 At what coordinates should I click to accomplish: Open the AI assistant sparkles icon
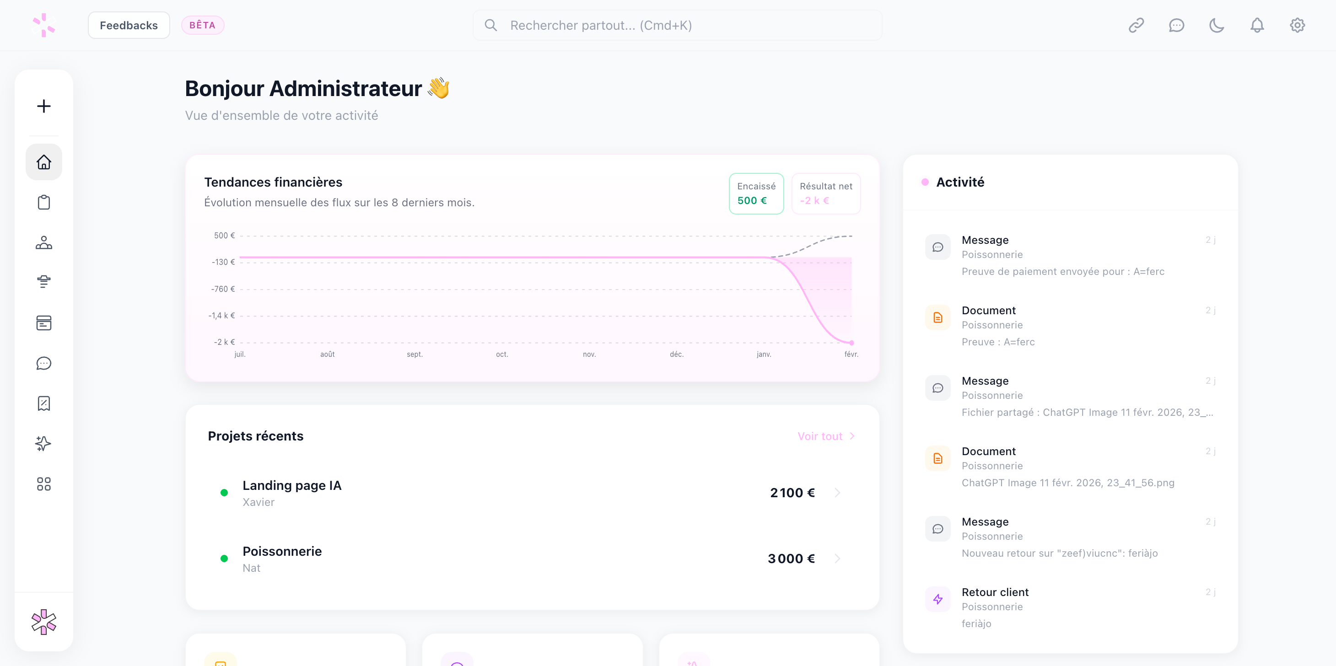(x=43, y=444)
